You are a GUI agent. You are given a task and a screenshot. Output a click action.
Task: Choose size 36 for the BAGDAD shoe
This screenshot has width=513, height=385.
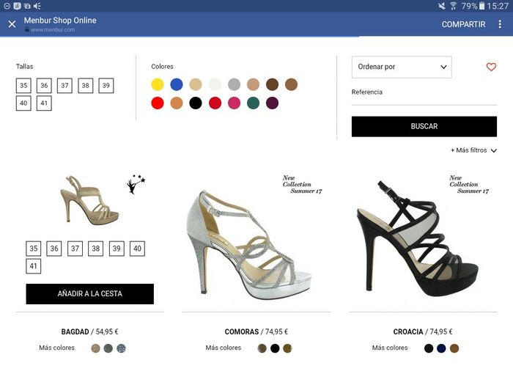click(54, 249)
